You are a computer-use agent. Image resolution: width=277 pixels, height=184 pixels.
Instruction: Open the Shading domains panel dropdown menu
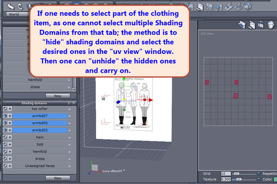pos(69,103)
